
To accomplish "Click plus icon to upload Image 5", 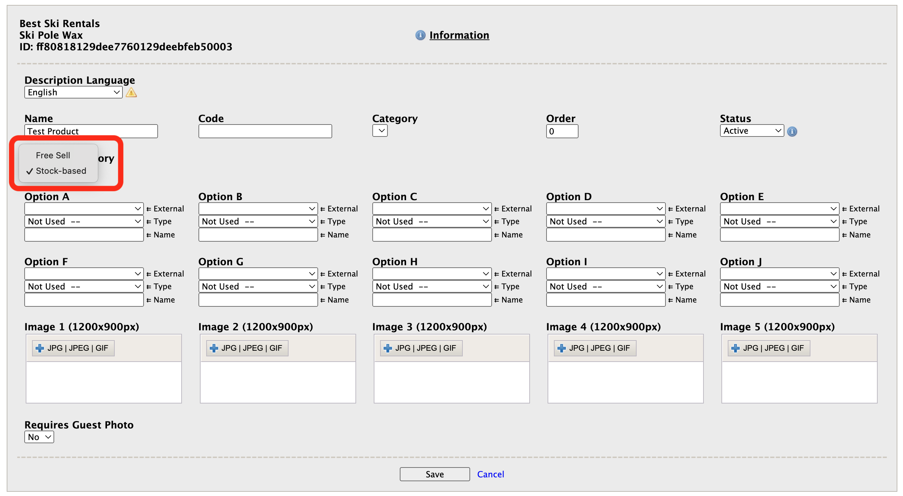I will coord(735,348).
